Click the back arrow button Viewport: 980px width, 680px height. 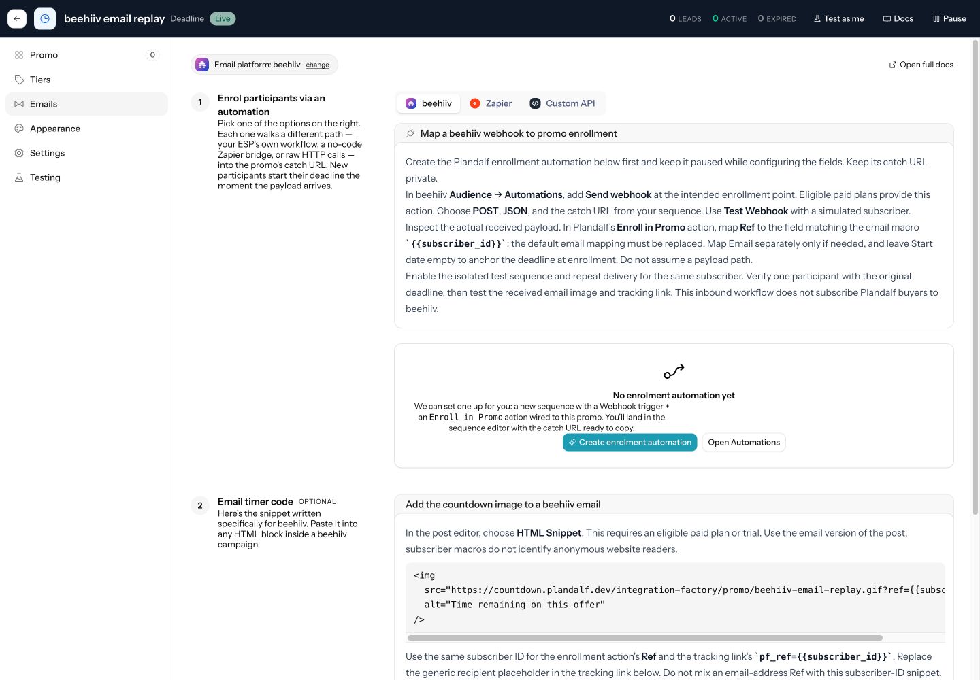pyautogui.click(x=17, y=18)
